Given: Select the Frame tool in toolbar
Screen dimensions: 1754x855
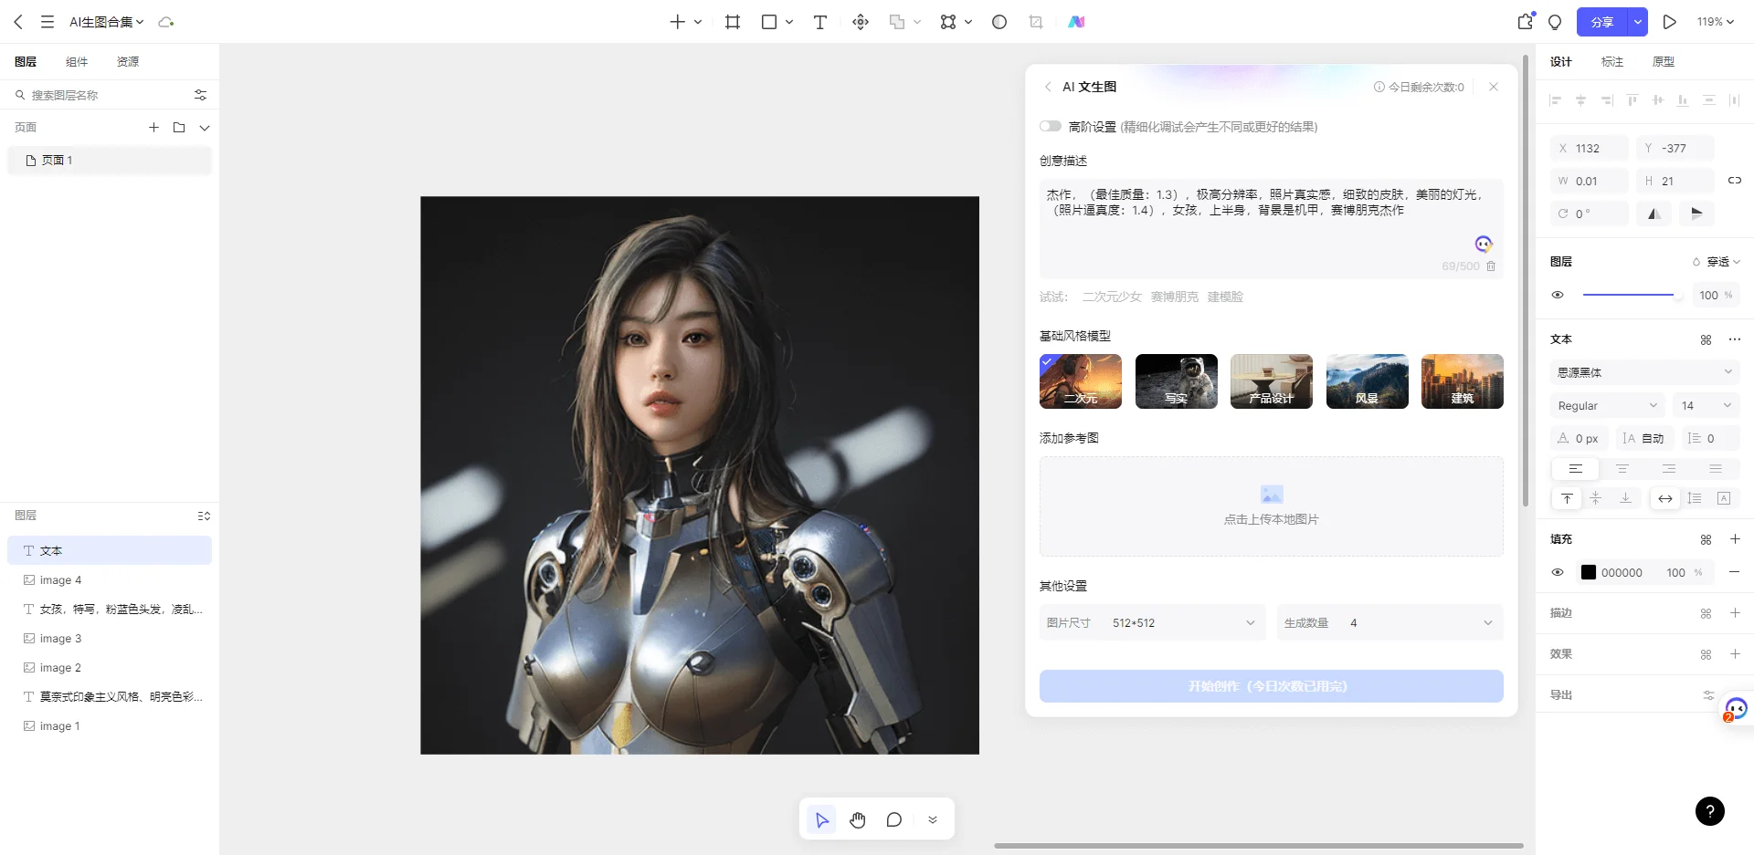Looking at the screenshot, I should (x=732, y=22).
